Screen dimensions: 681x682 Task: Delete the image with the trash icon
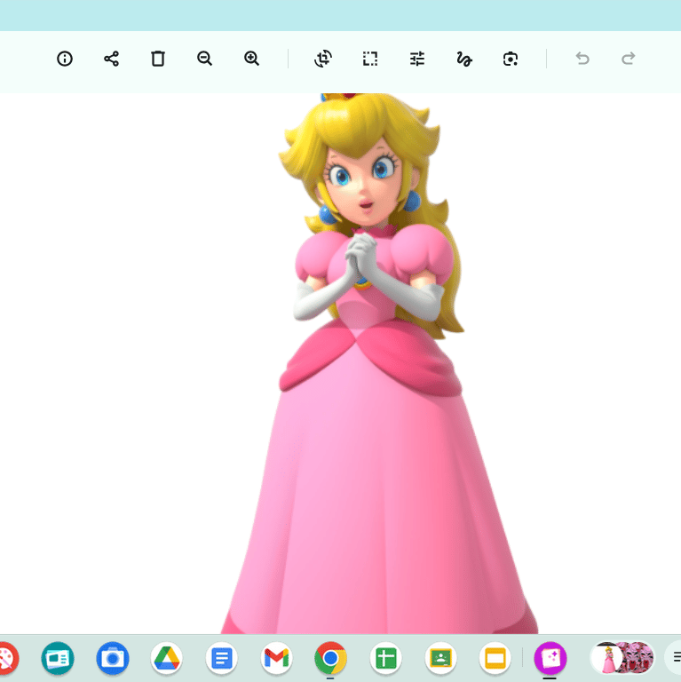coord(158,59)
